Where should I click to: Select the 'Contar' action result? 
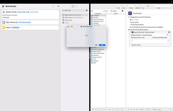[x=75, y=23]
